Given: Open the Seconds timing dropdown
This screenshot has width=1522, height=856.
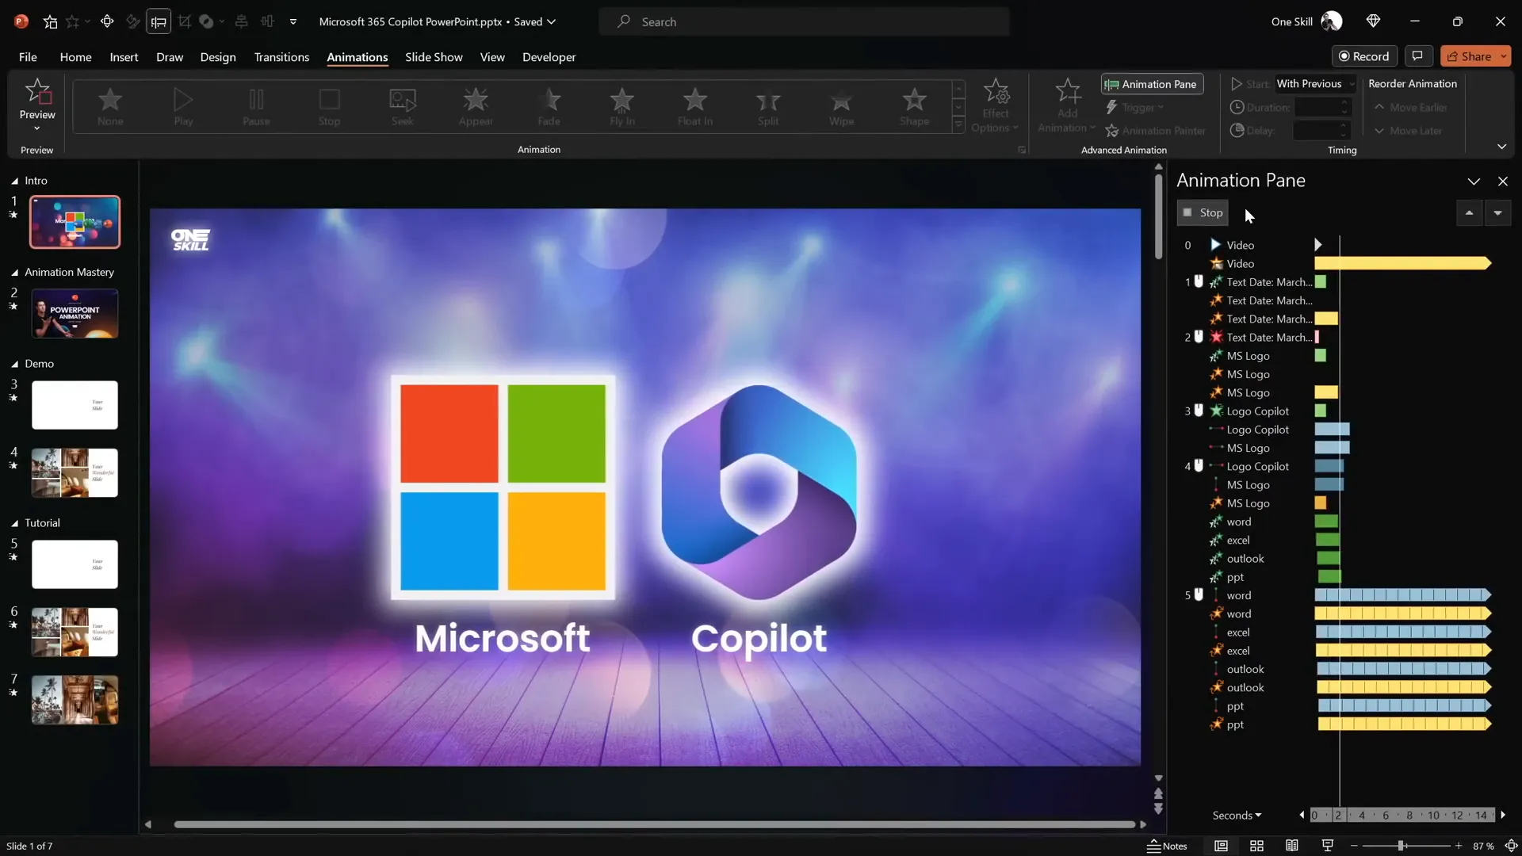Looking at the screenshot, I should pos(1237,815).
